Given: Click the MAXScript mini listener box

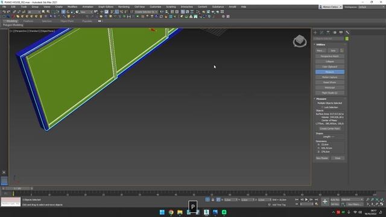Looking at the screenshot, I should [x=11, y=202].
